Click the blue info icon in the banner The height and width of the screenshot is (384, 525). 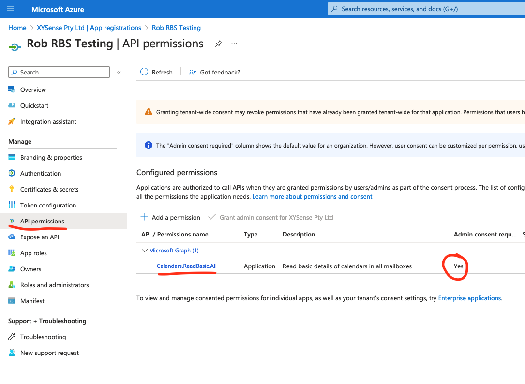click(149, 145)
